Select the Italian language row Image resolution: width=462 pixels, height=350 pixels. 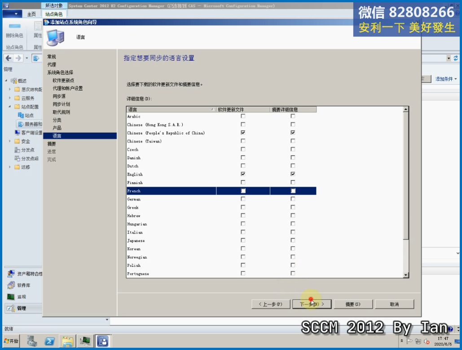click(x=221, y=232)
